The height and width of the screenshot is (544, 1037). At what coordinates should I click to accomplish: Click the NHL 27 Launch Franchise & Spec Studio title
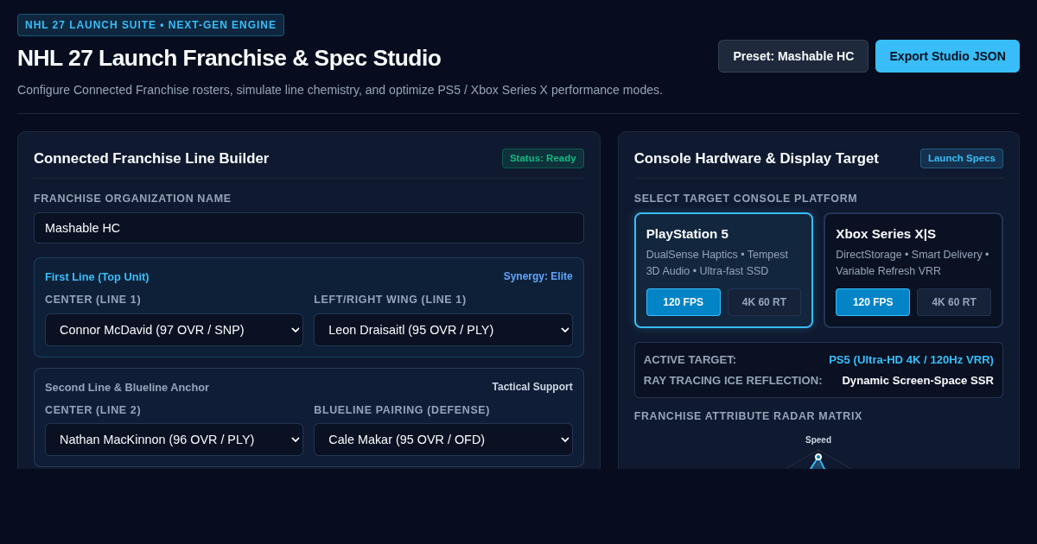click(x=229, y=58)
